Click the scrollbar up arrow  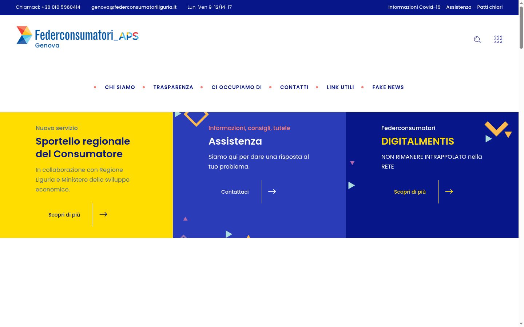(521, 3)
